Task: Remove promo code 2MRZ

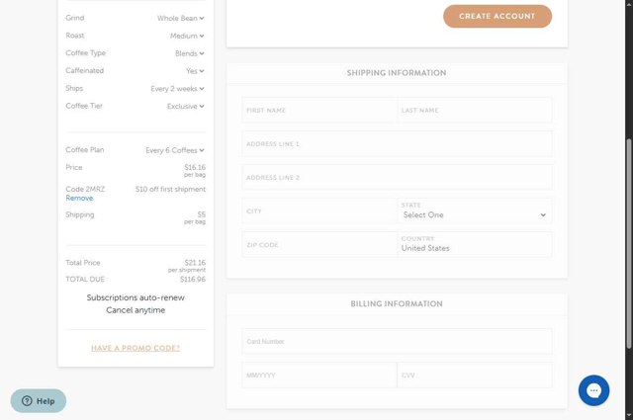Action: pyautogui.click(x=79, y=198)
